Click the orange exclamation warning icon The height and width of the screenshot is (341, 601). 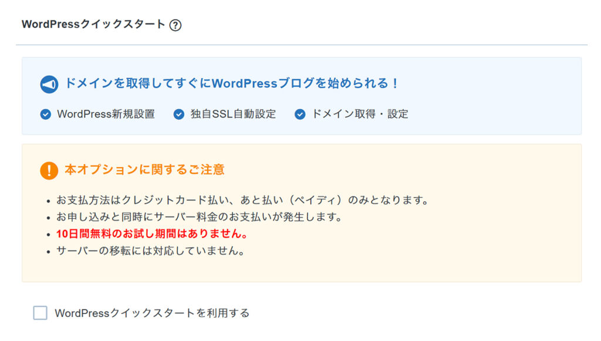(x=49, y=170)
